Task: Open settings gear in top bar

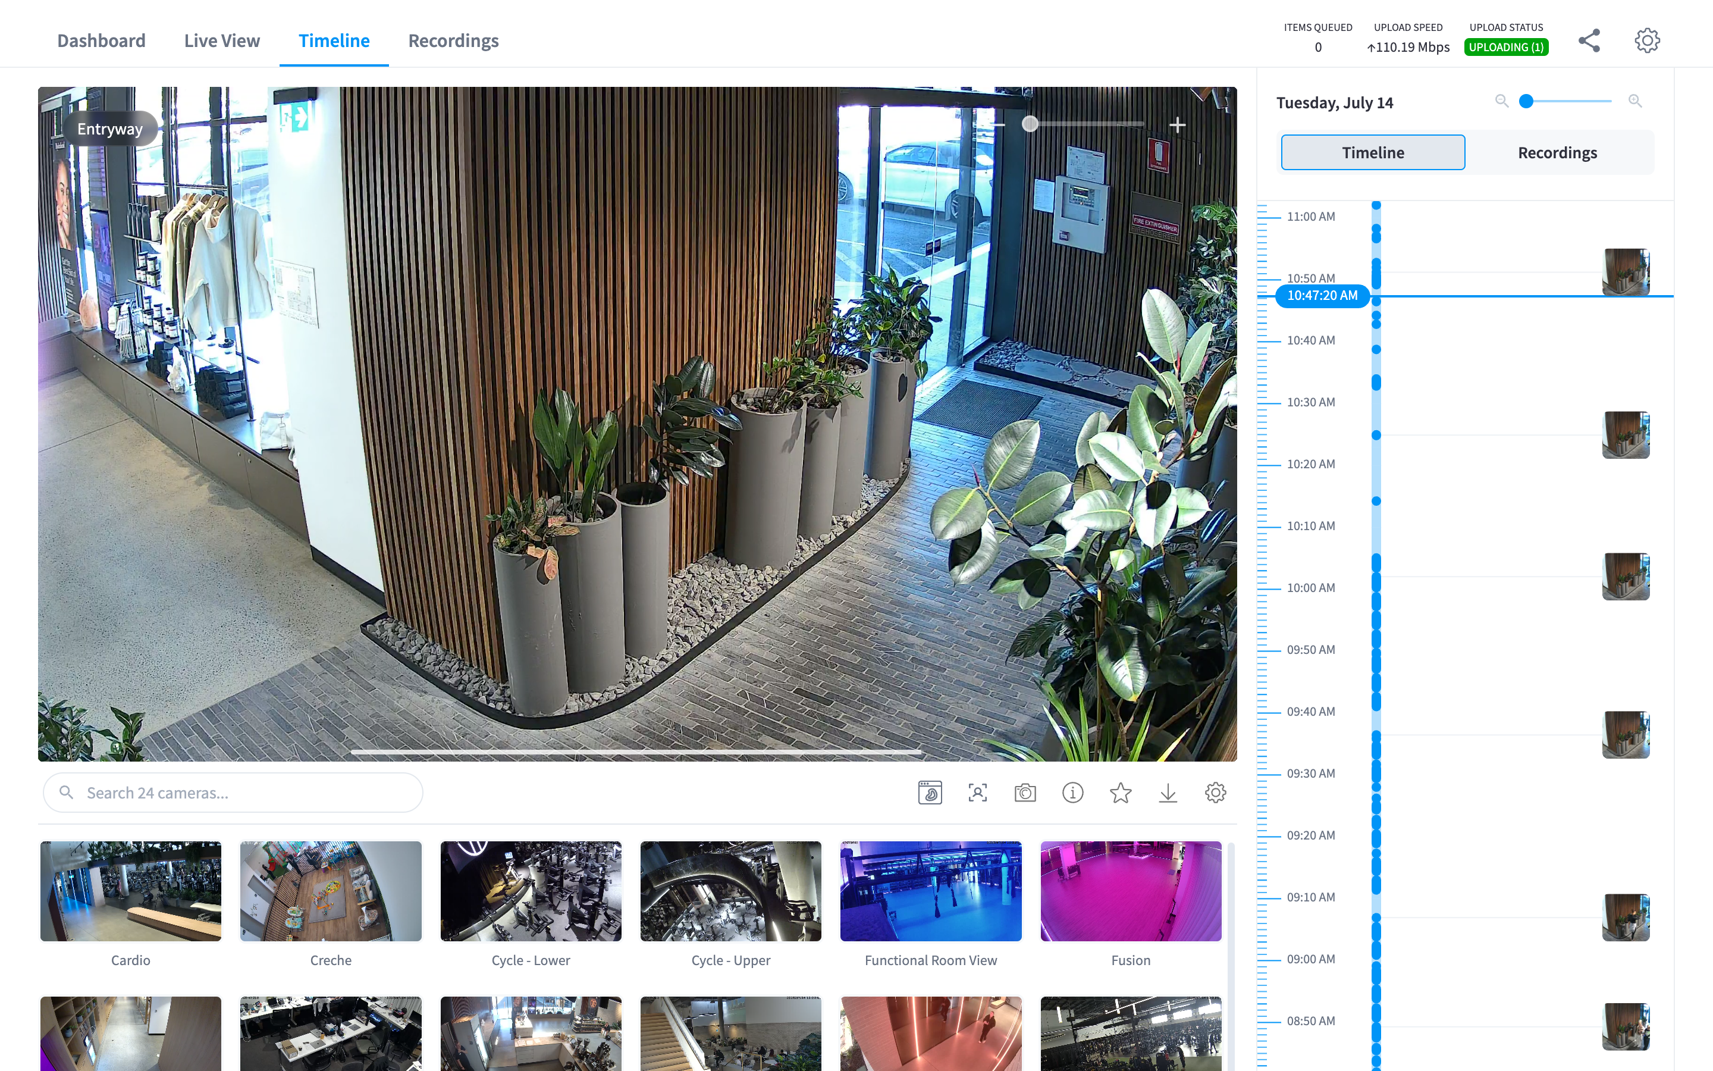Action: [1647, 40]
